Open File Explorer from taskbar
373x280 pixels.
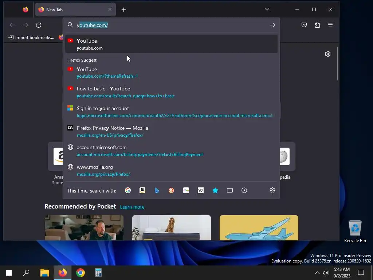[x=44, y=273]
